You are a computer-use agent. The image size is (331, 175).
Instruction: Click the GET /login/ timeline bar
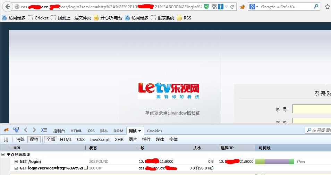(x=275, y=162)
